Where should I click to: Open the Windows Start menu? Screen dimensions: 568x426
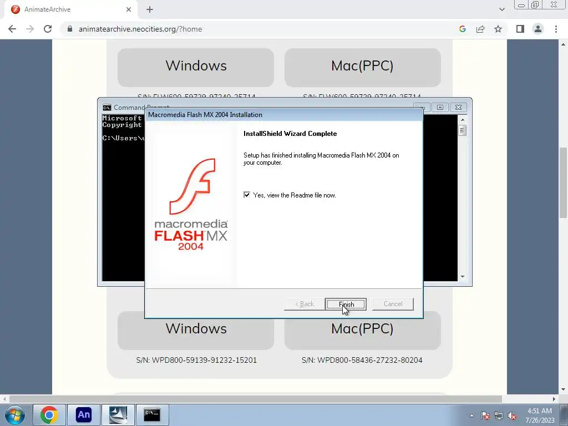[14, 415]
